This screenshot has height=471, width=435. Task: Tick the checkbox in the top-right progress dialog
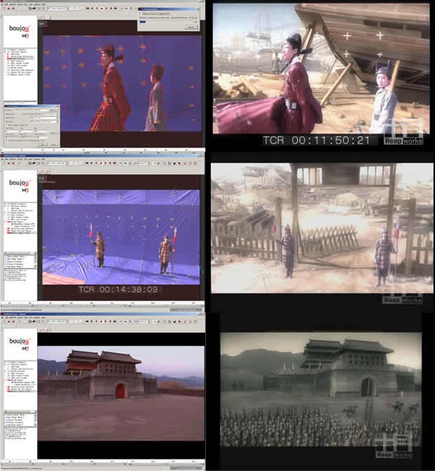(x=141, y=14)
